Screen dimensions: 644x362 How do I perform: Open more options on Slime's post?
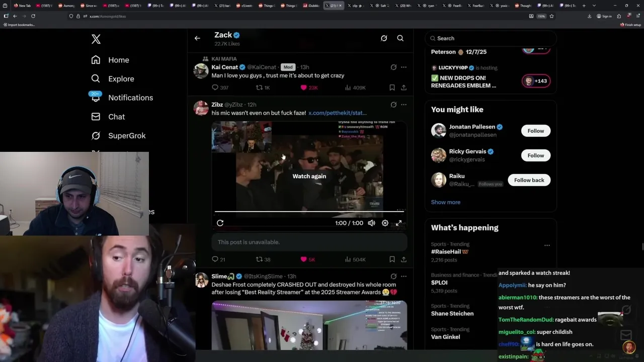(x=404, y=276)
